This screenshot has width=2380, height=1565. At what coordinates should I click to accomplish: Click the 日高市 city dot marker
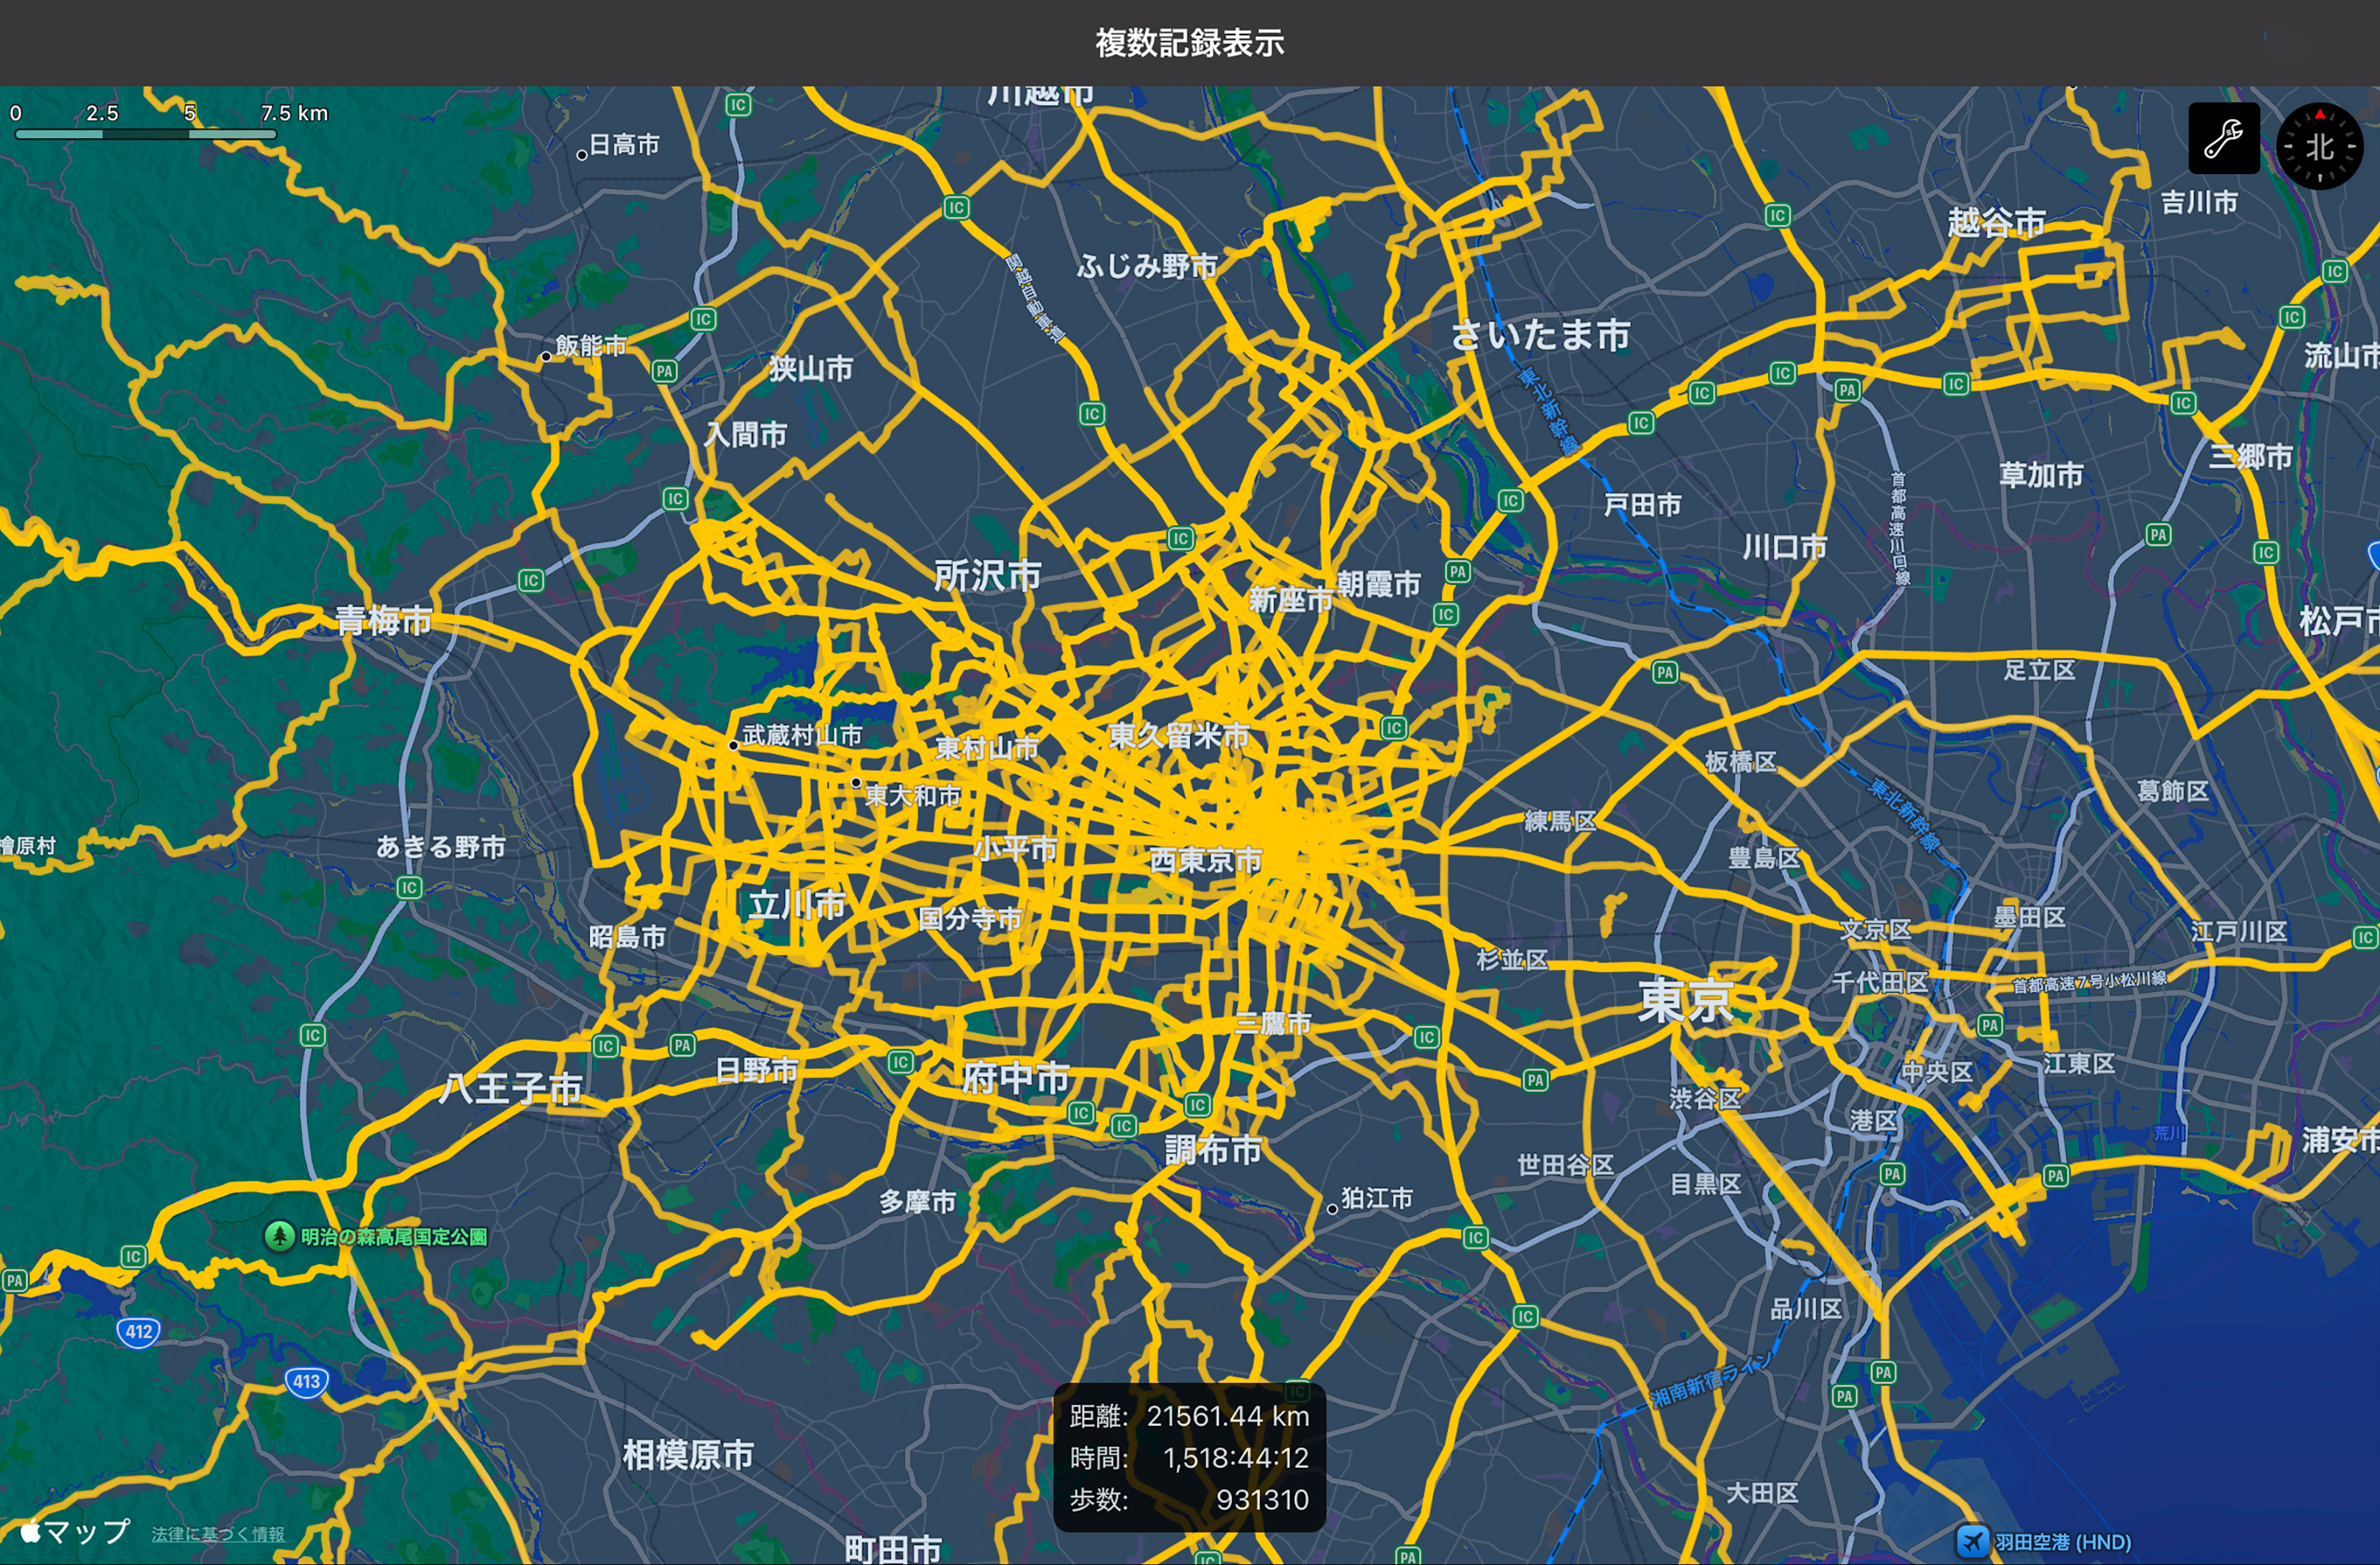point(581,155)
